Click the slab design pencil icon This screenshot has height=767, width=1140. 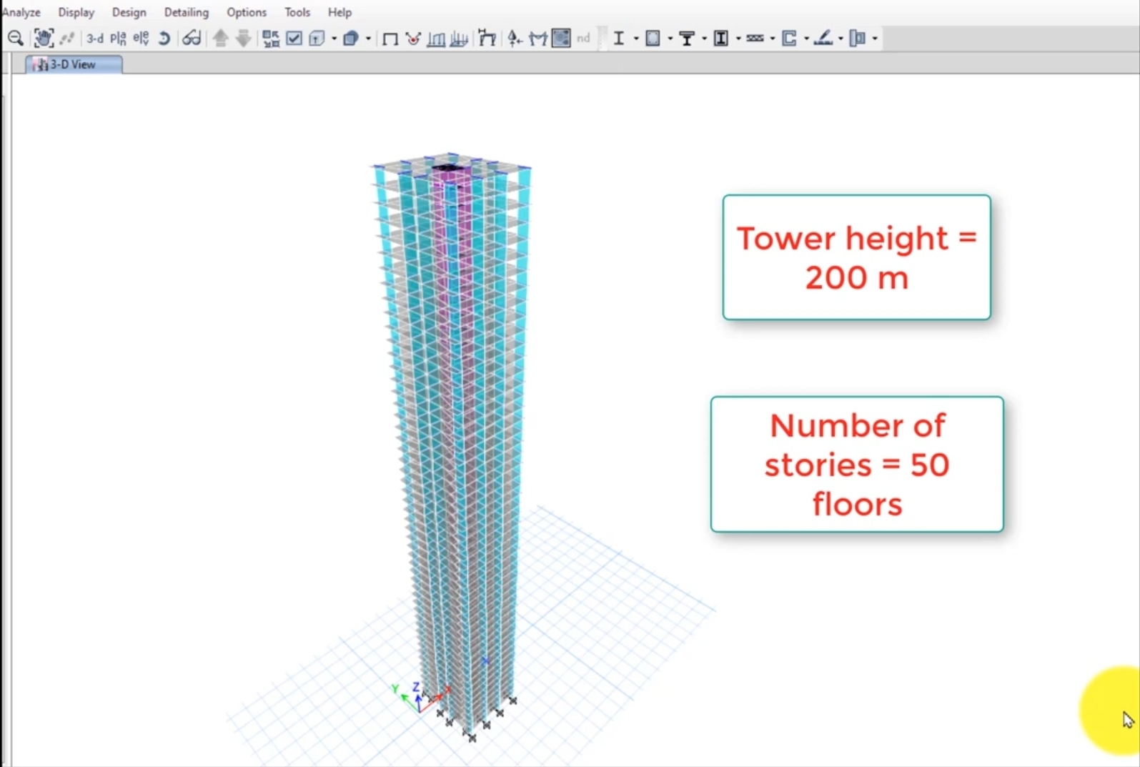(823, 39)
